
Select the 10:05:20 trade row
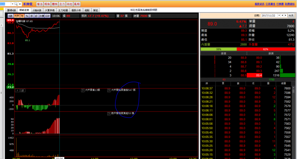(x=246, y=150)
